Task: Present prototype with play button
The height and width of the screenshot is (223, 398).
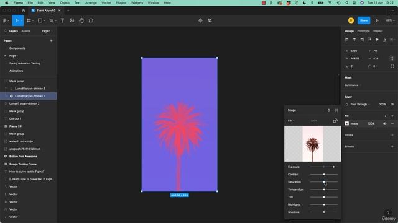Action: tap(377, 20)
